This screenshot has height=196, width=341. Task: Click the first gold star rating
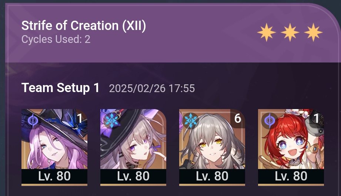point(267,33)
